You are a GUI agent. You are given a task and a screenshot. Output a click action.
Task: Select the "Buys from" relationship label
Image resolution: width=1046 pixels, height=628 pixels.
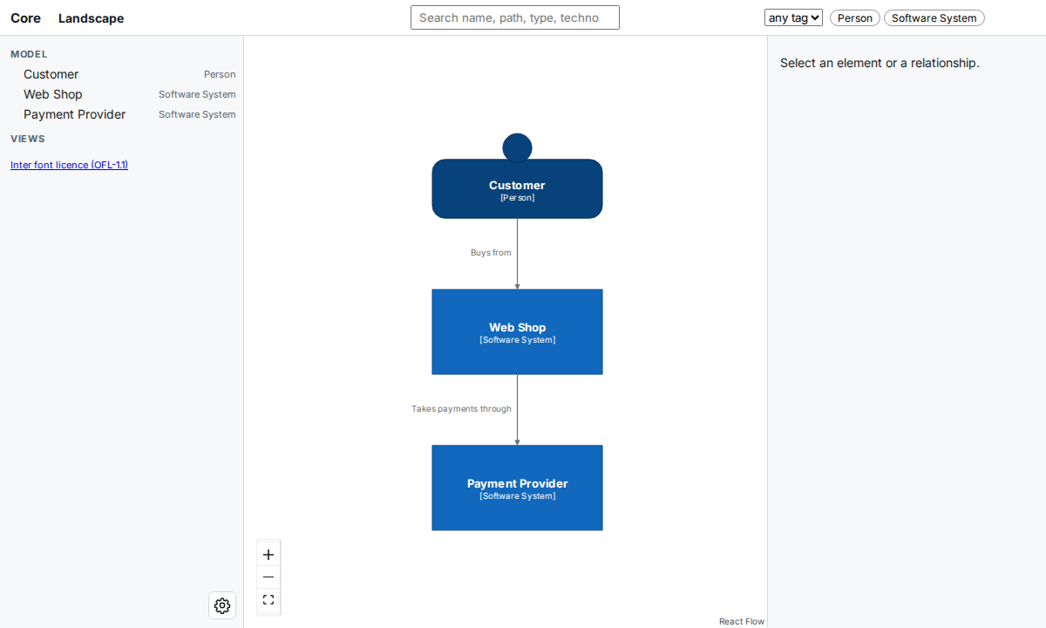point(491,253)
